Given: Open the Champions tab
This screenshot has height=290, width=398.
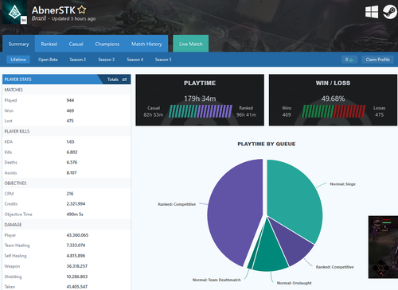Looking at the screenshot, I should click(107, 44).
